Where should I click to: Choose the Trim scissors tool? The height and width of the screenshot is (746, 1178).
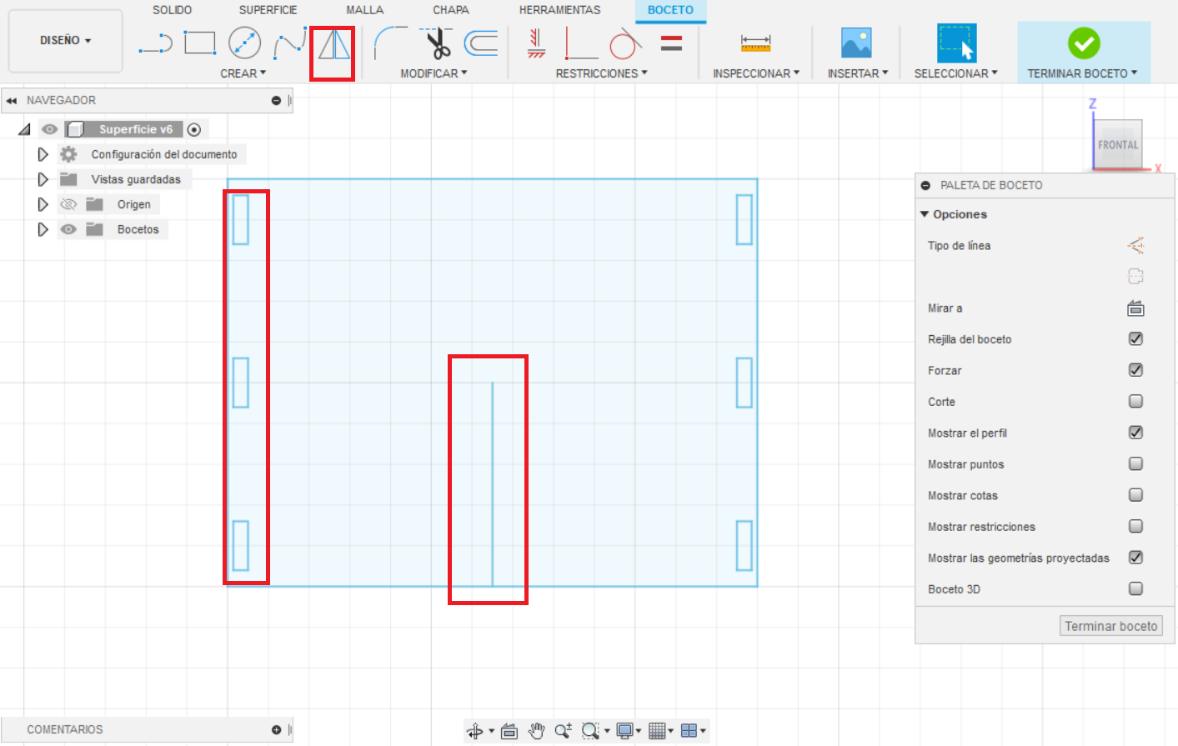point(436,43)
